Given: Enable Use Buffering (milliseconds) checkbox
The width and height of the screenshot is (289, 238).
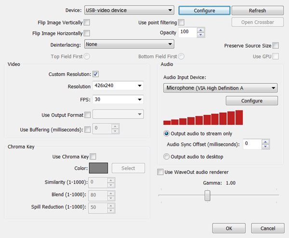Looking at the screenshot, I should 87,130.
